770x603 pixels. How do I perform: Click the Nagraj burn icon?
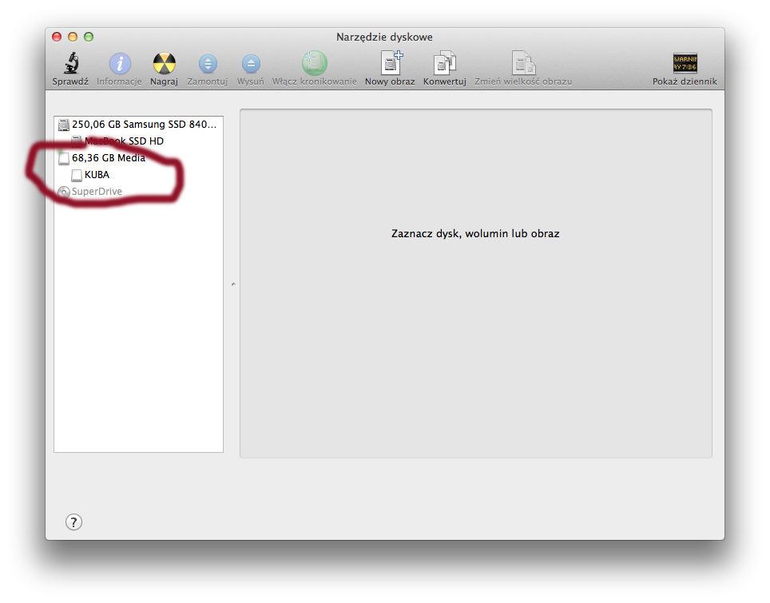pyautogui.click(x=164, y=64)
